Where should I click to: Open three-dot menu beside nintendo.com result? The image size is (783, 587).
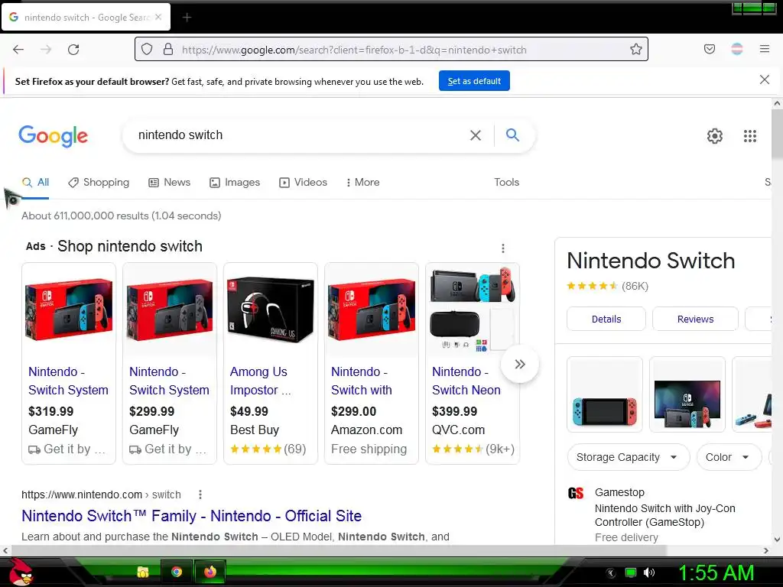click(200, 495)
